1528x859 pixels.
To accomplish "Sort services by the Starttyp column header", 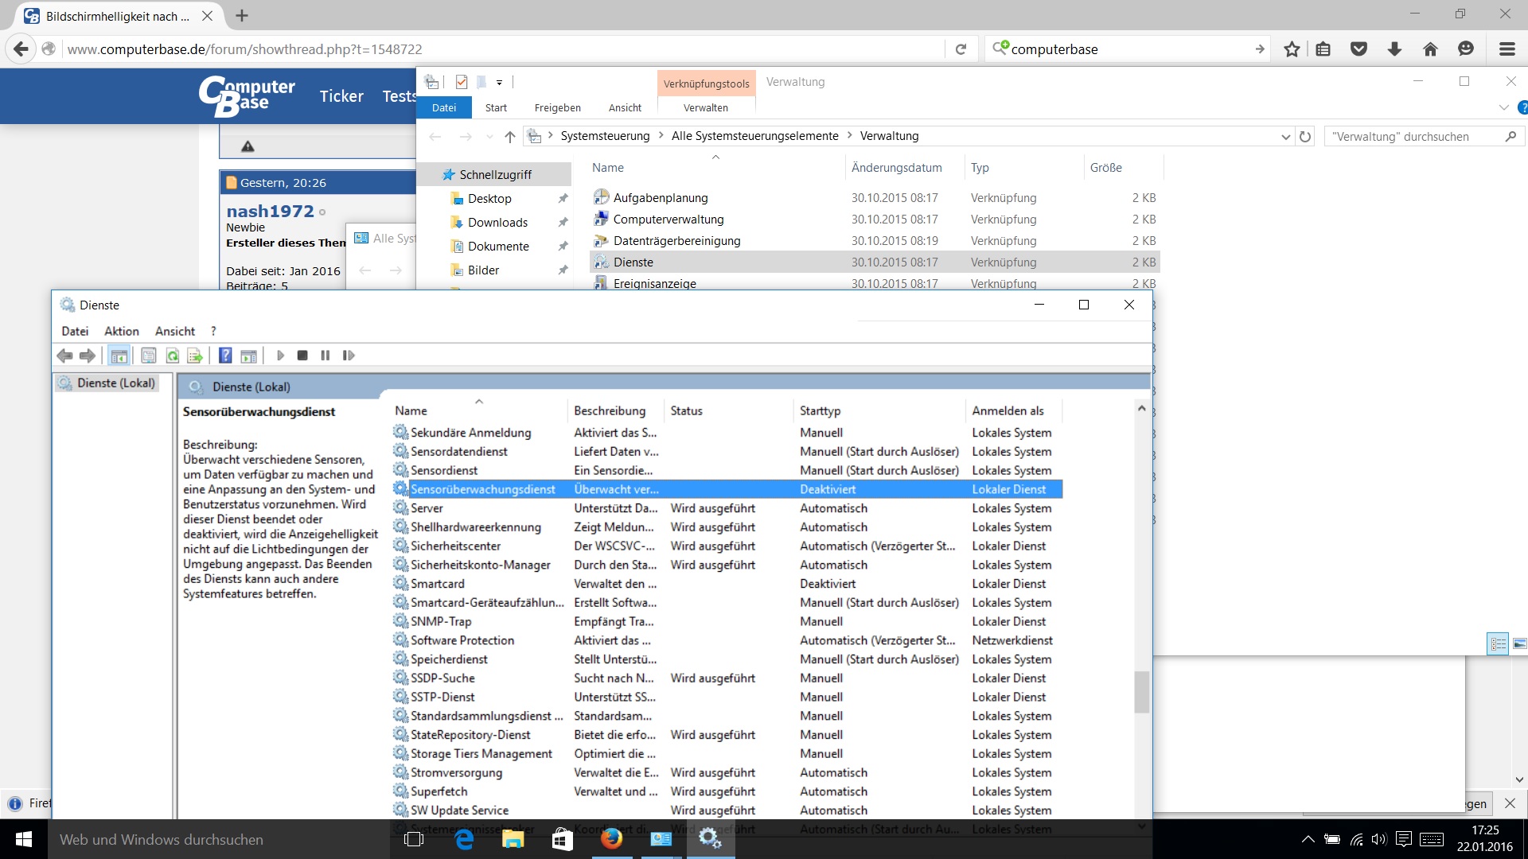I will click(820, 410).
